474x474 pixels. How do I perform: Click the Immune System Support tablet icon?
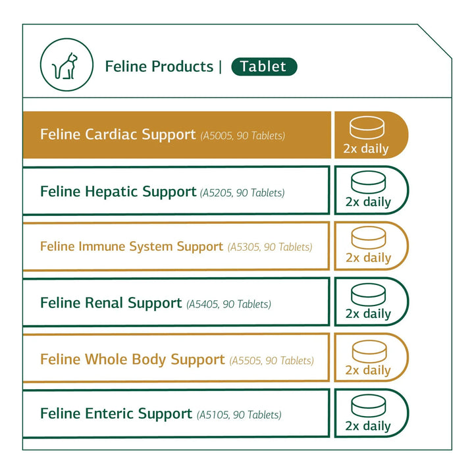(369, 238)
